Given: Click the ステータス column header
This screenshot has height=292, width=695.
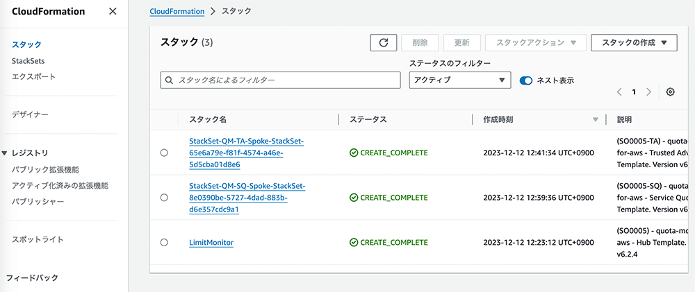Looking at the screenshot, I should coord(368,119).
